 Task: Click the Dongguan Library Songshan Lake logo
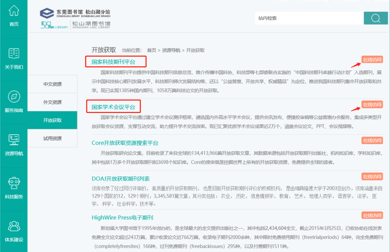(x=75, y=13)
